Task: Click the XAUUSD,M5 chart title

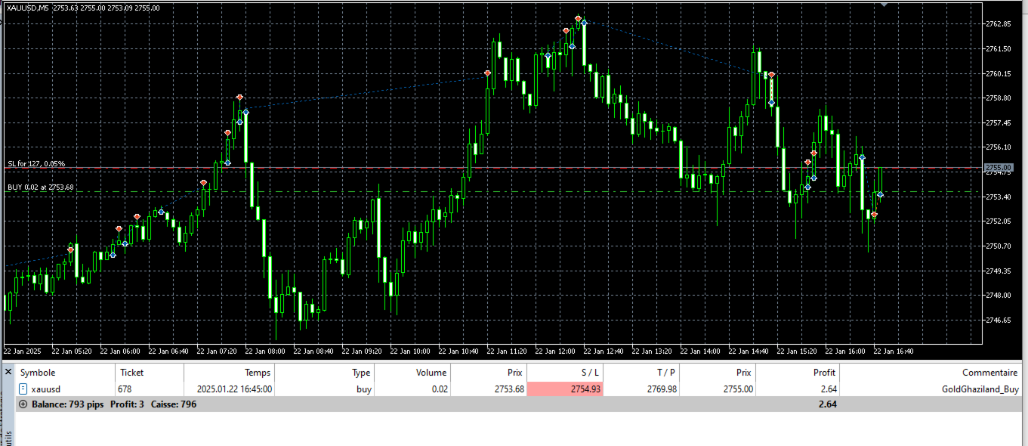Action: click(x=28, y=8)
